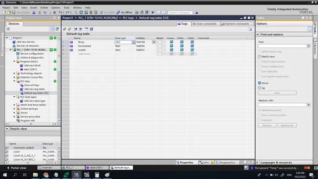Open the Main [OB1] block in the tree

(30, 69)
